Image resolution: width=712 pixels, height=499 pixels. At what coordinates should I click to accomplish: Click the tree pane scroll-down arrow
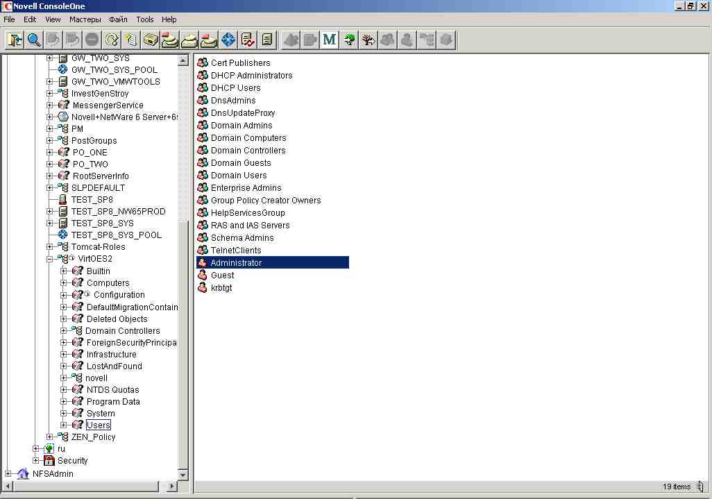[x=183, y=475]
